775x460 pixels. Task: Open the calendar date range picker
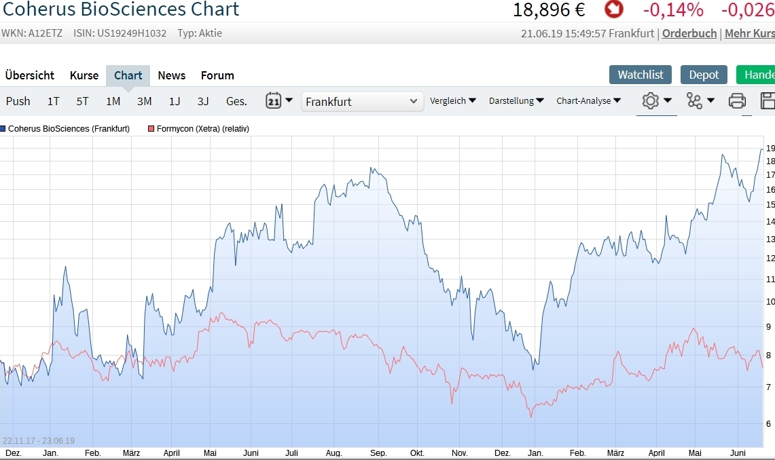278,101
